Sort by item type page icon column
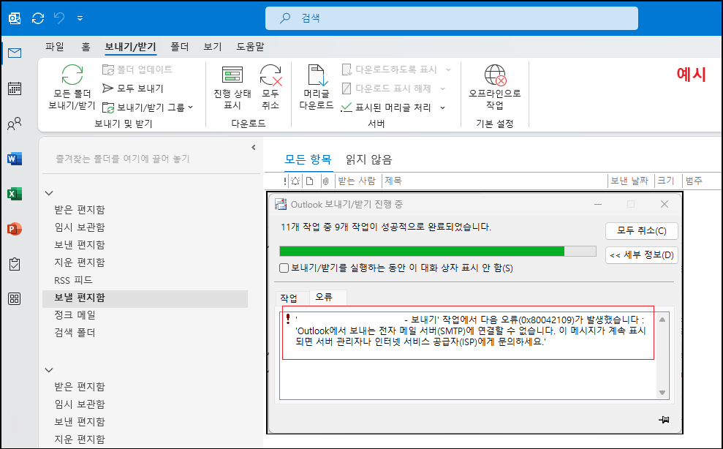This screenshot has height=449, width=723. click(x=310, y=181)
